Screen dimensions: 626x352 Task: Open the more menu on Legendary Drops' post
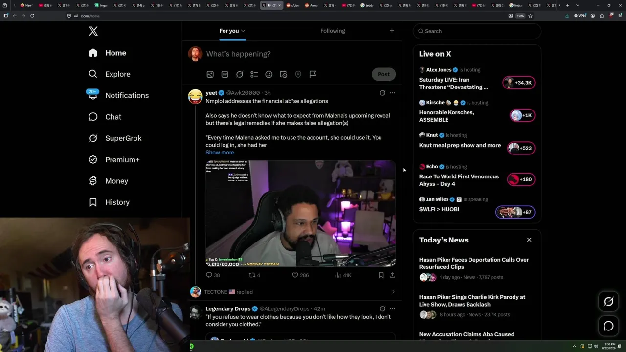(392, 309)
